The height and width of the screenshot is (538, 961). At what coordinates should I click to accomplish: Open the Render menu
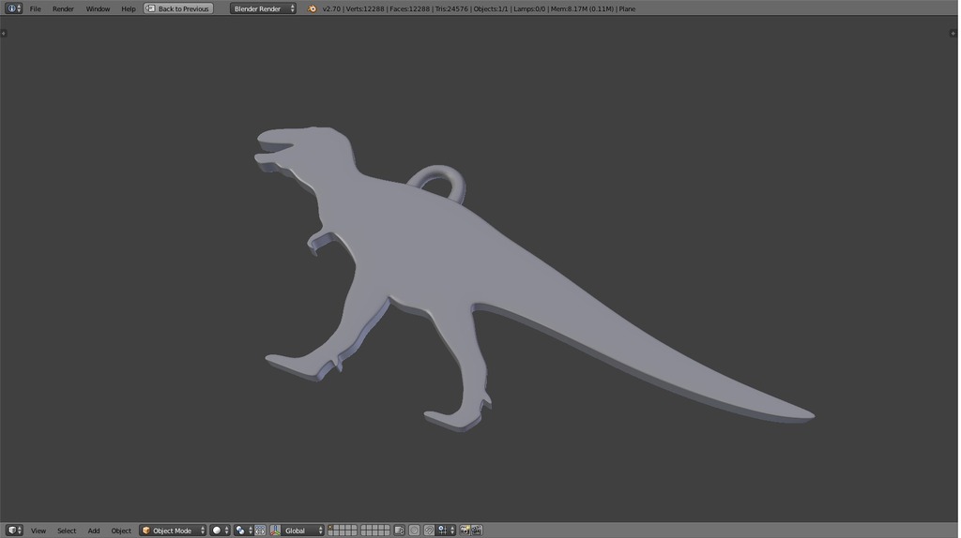[63, 8]
